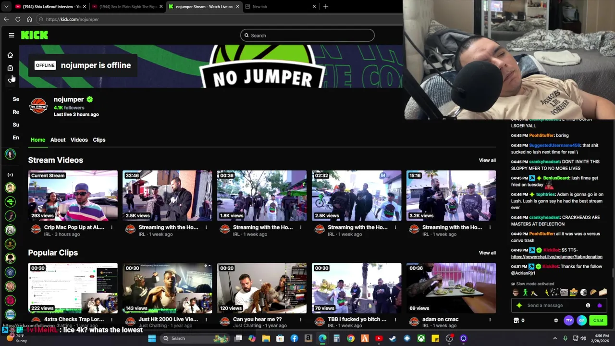
Task: Show hidden system tray icons
Action: pos(555,338)
